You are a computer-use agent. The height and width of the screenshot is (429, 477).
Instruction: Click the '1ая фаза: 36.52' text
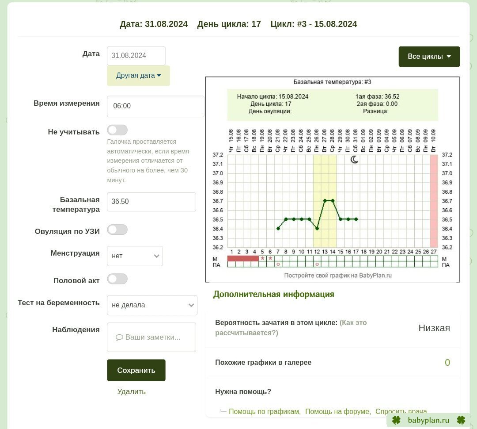click(377, 96)
